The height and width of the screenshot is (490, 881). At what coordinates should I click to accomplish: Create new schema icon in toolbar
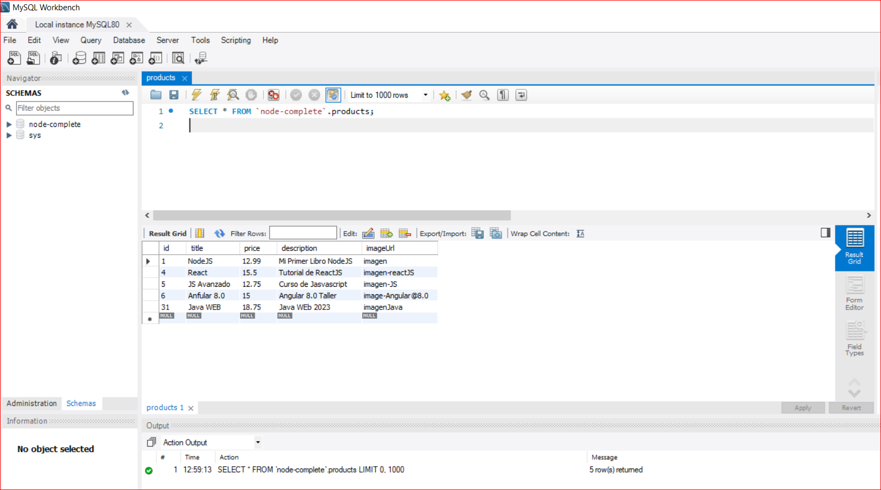click(x=79, y=58)
